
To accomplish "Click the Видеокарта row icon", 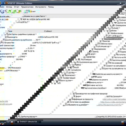I will click(x=6, y=37).
